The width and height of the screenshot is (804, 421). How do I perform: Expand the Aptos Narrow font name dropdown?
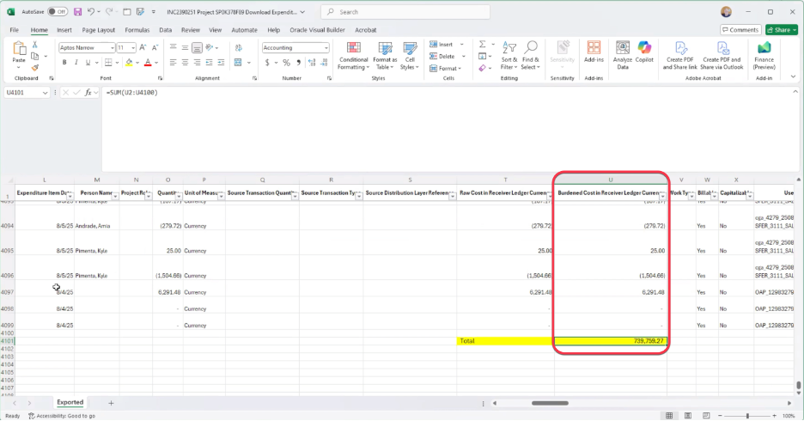coord(111,48)
